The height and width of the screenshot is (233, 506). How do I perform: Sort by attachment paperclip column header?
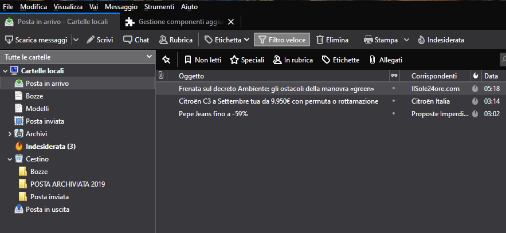161,76
